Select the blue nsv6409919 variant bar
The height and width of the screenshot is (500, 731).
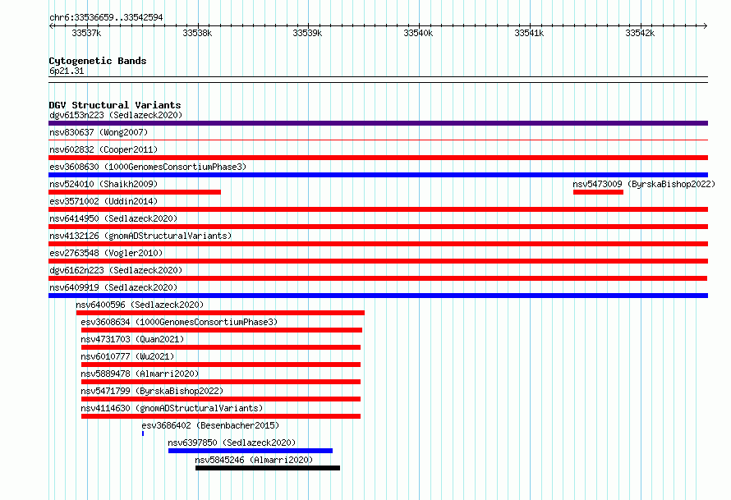pos(378,296)
